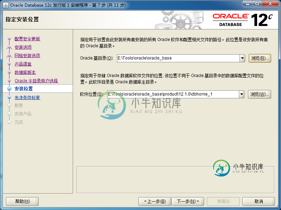Click the 软件位置(S): label
This screenshot has width=281, height=210.
pyautogui.click(x=92, y=94)
